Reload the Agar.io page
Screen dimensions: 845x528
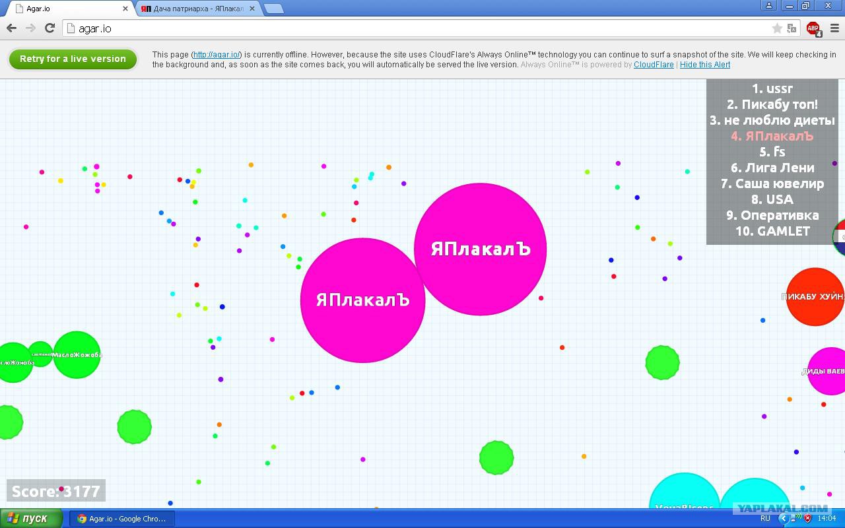(x=50, y=28)
